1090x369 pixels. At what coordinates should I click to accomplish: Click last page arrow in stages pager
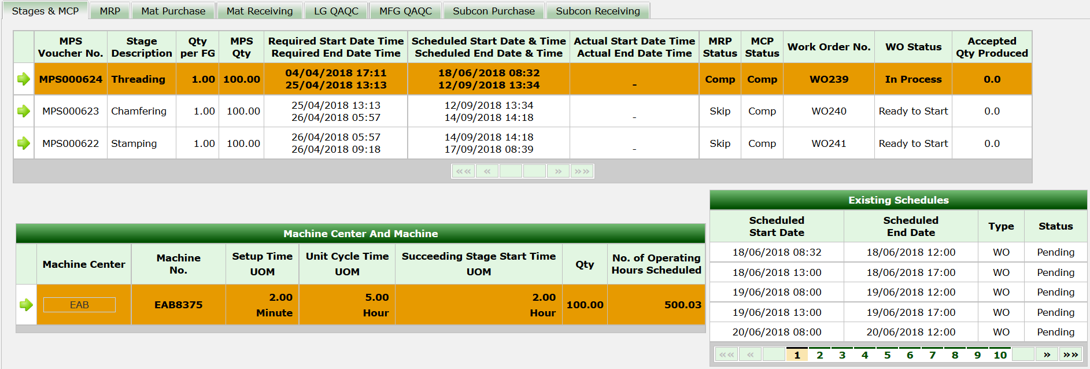coord(582,171)
